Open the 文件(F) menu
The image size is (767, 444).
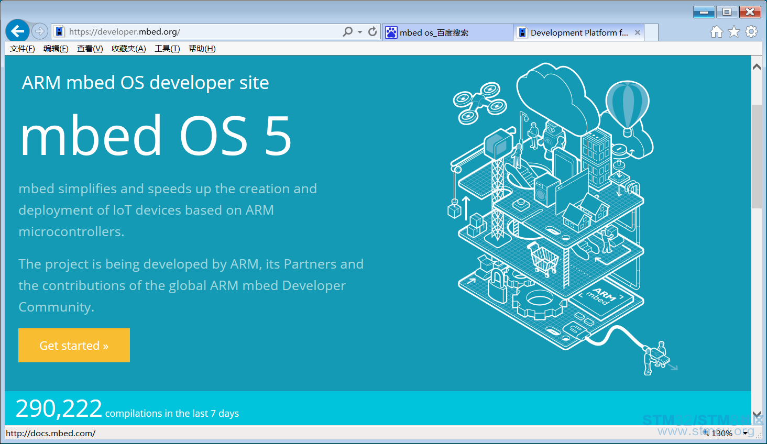point(23,49)
